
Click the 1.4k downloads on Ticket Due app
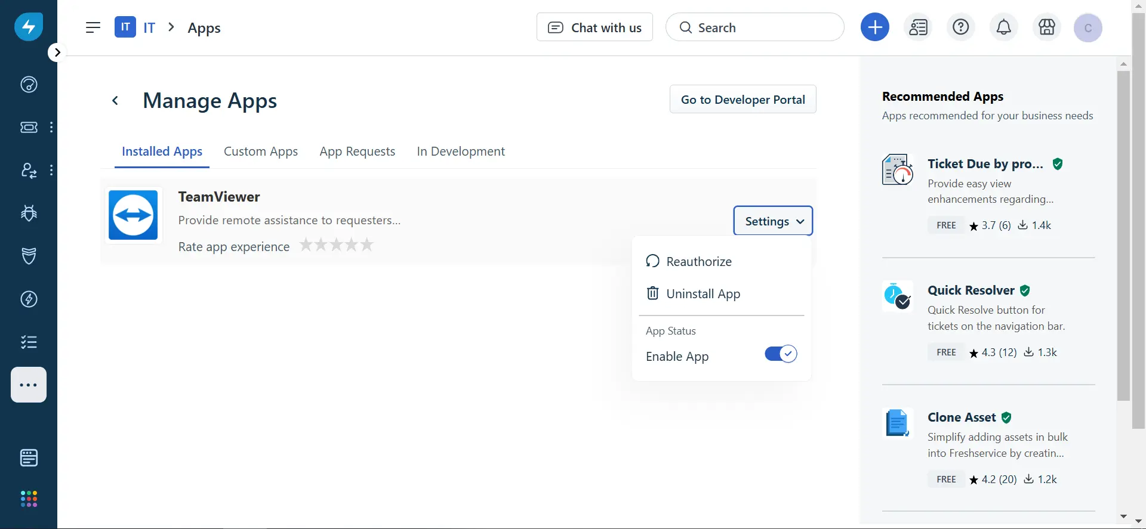1035,225
